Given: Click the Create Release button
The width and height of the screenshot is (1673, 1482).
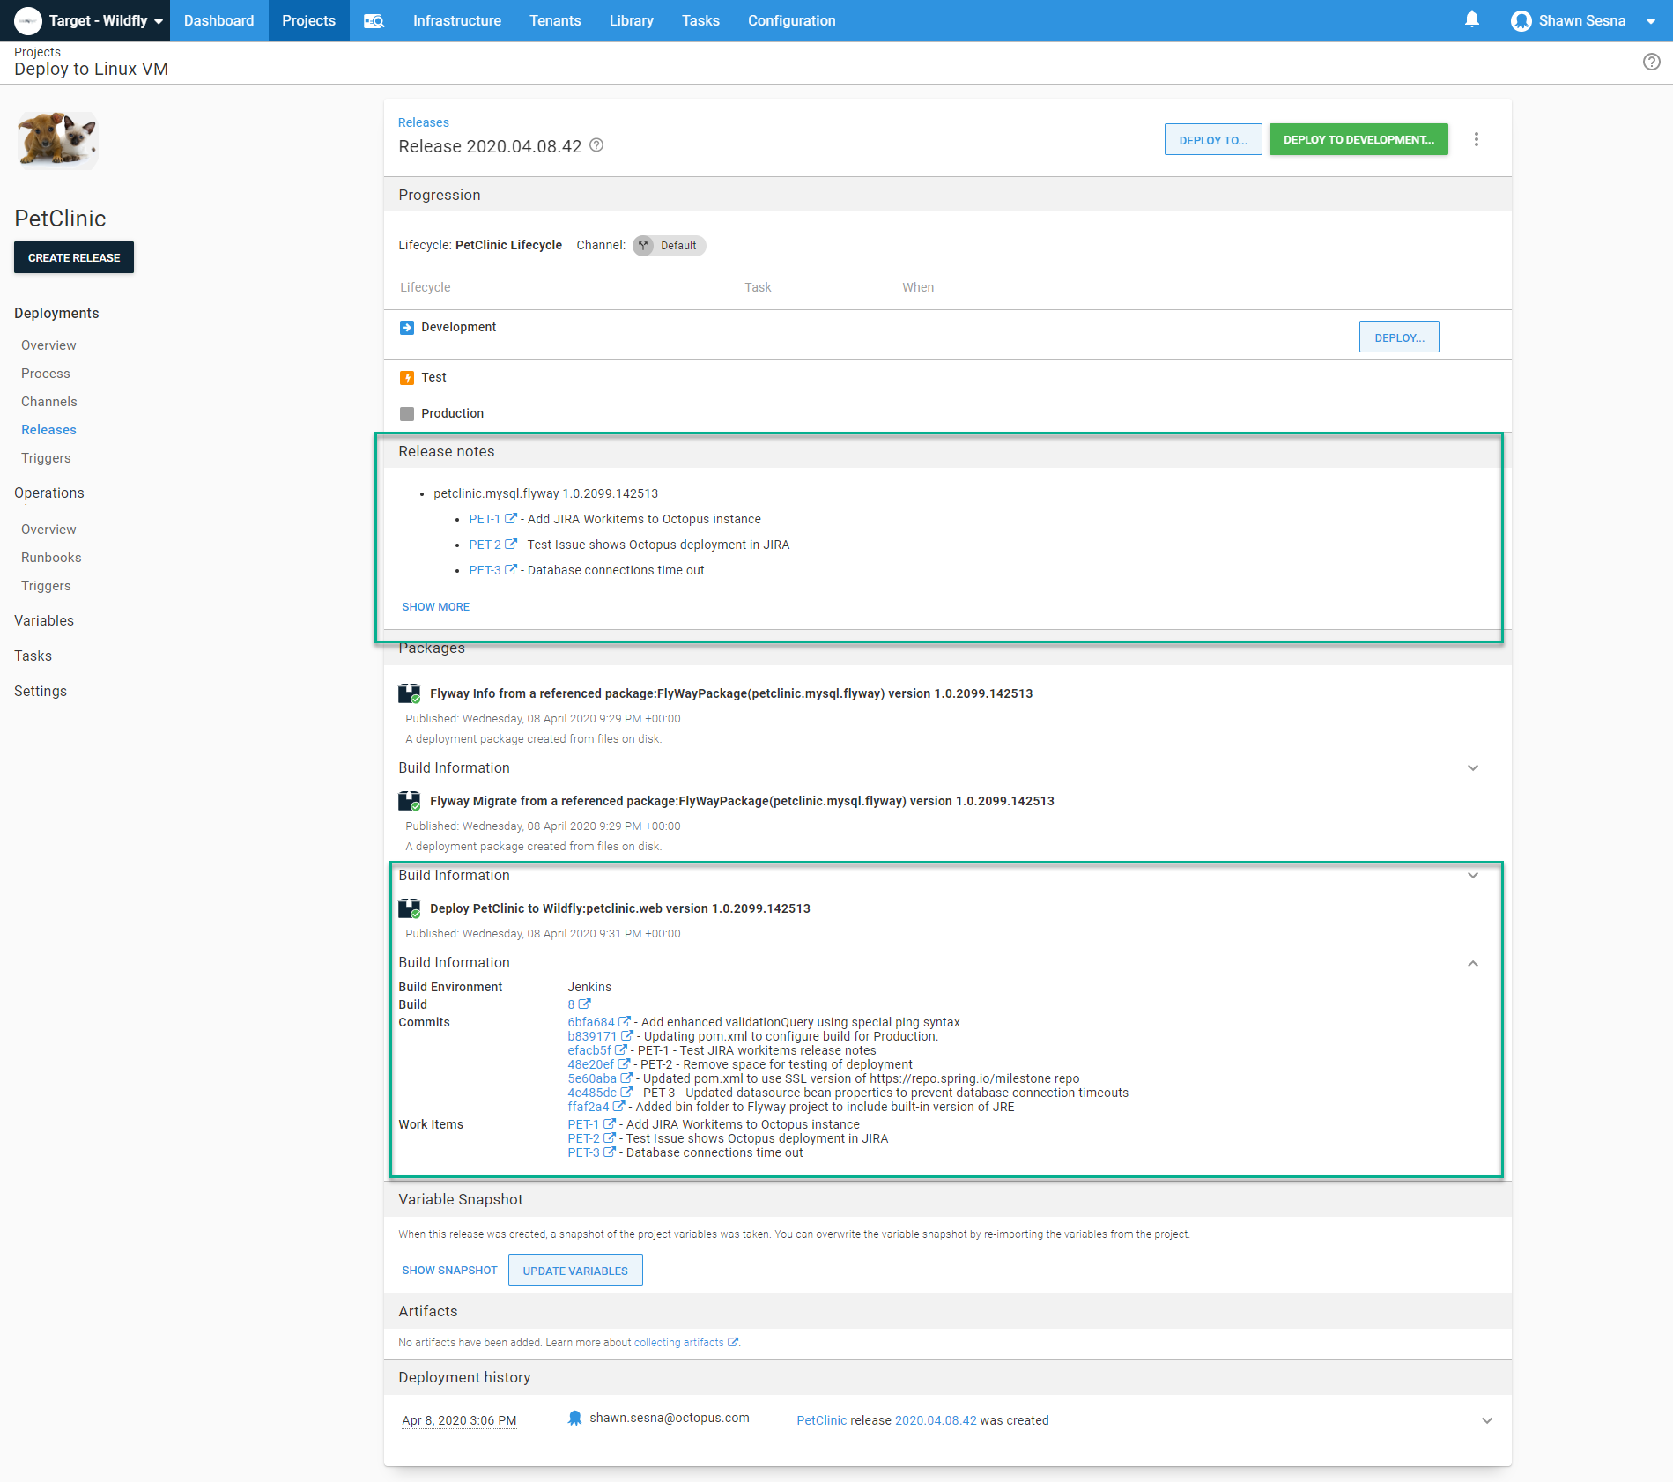Looking at the screenshot, I should (73, 257).
